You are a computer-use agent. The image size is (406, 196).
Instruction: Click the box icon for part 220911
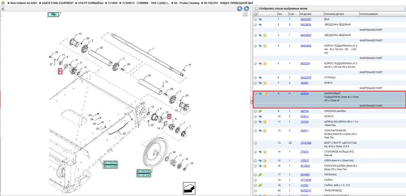pyautogui.click(x=265, y=130)
